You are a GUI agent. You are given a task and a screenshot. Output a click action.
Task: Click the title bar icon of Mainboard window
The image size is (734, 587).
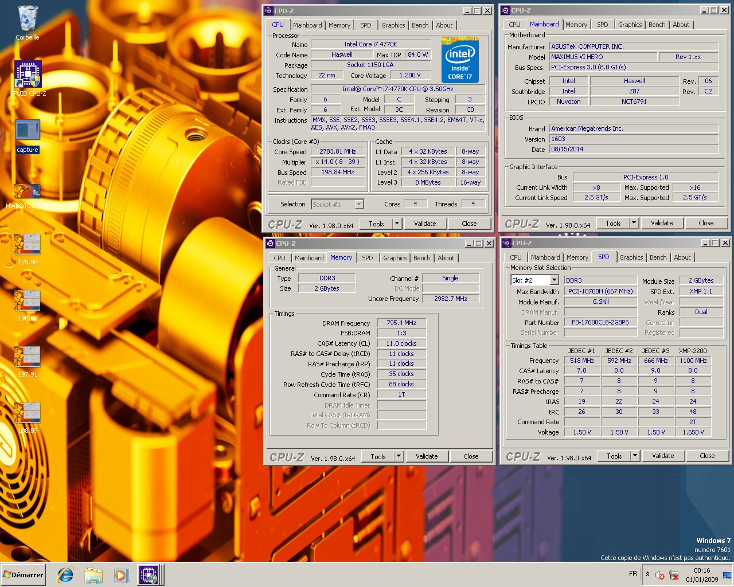[x=506, y=10]
